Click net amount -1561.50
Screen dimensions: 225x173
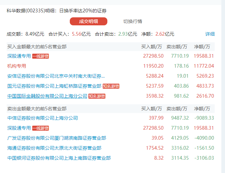[204, 148]
